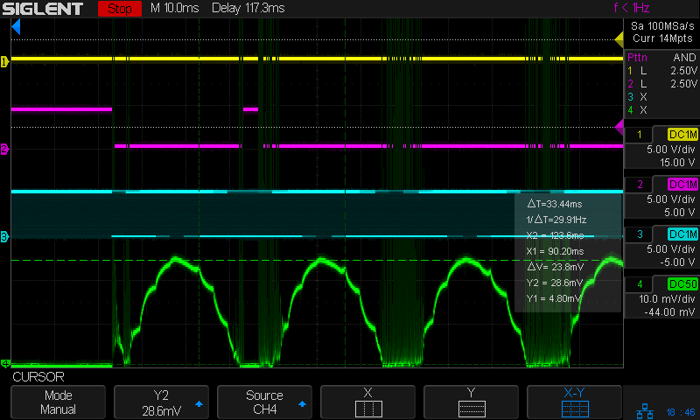Image resolution: width=700 pixels, height=420 pixels.
Task: Click the Y1 = 4.80mV cursor readout
Action: [x=554, y=298]
